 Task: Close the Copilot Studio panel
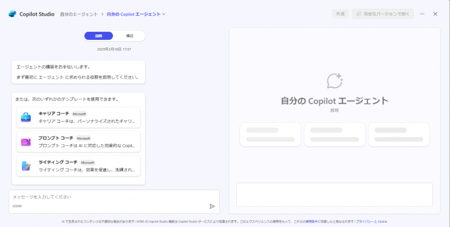pos(435,14)
